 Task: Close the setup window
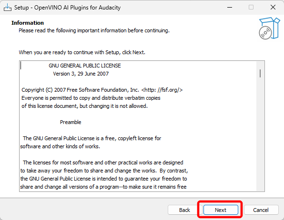273,8
